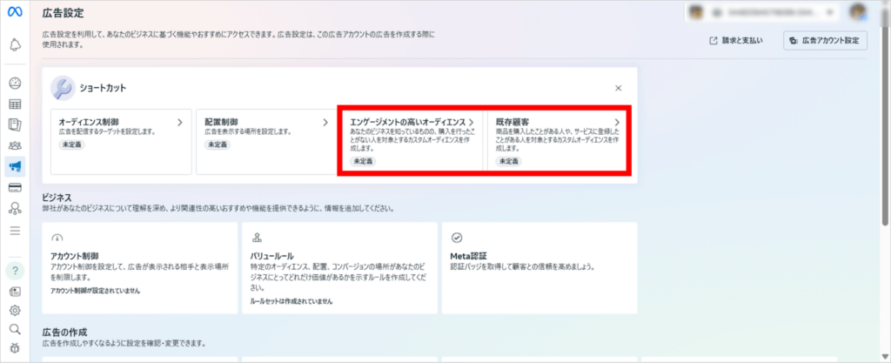The image size is (891, 363).
Task: Click ルールセットは作成されていません status text
Action: tap(291, 301)
